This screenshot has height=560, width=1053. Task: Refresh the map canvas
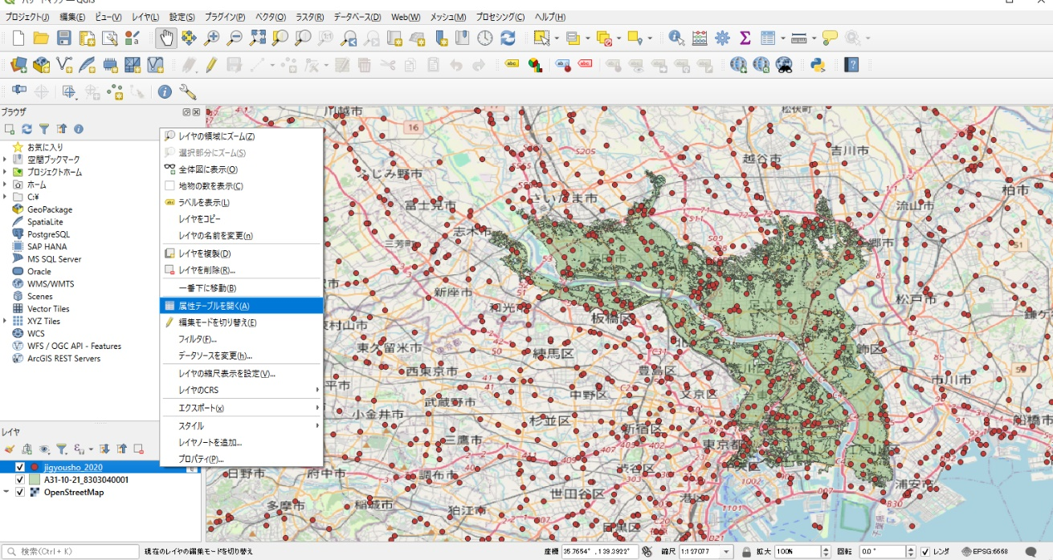(x=508, y=38)
